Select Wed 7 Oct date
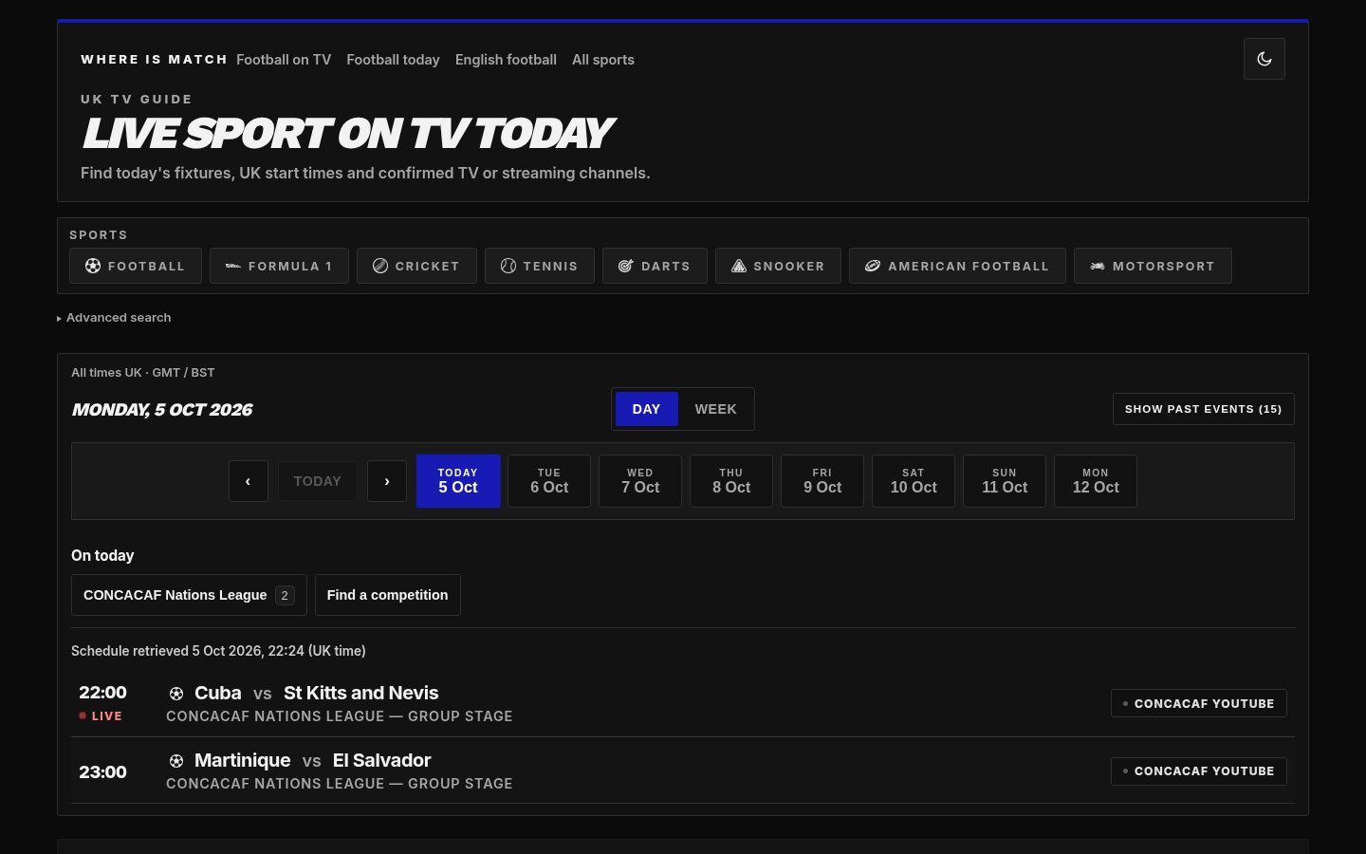The height and width of the screenshot is (854, 1366). (x=640, y=481)
